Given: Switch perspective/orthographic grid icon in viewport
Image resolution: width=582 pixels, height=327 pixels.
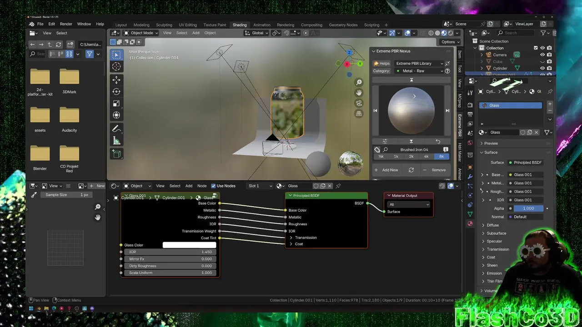Looking at the screenshot, I should [359, 114].
